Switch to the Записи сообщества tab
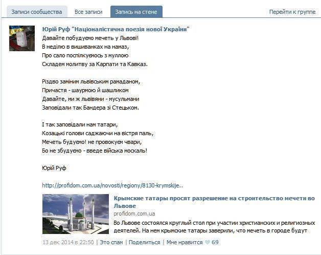321x255 pixels. 37,12
